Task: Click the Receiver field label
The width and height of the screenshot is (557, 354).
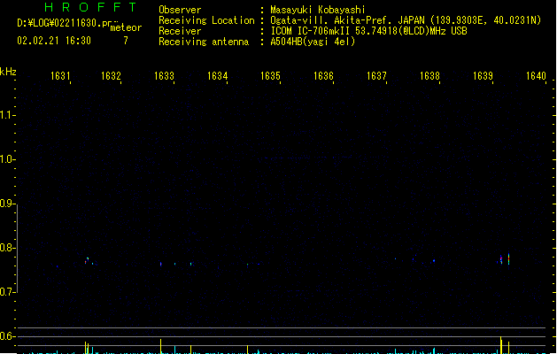Action: coord(180,31)
